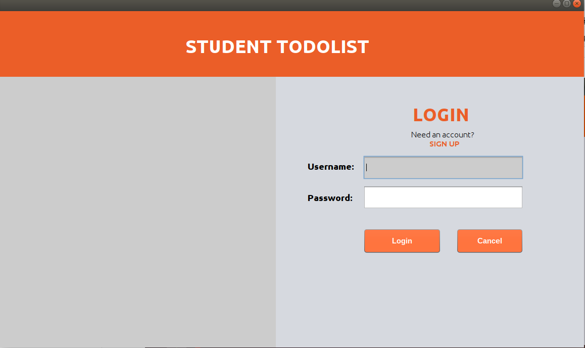
Task: Click the Login button
Action: point(402,241)
